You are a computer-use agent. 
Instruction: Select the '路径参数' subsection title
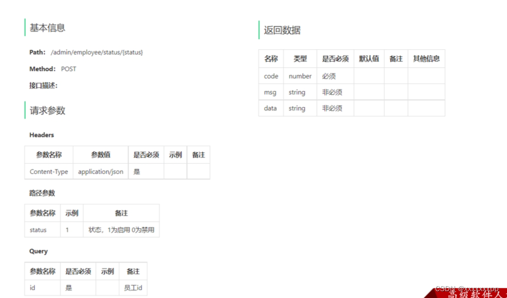(x=42, y=193)
